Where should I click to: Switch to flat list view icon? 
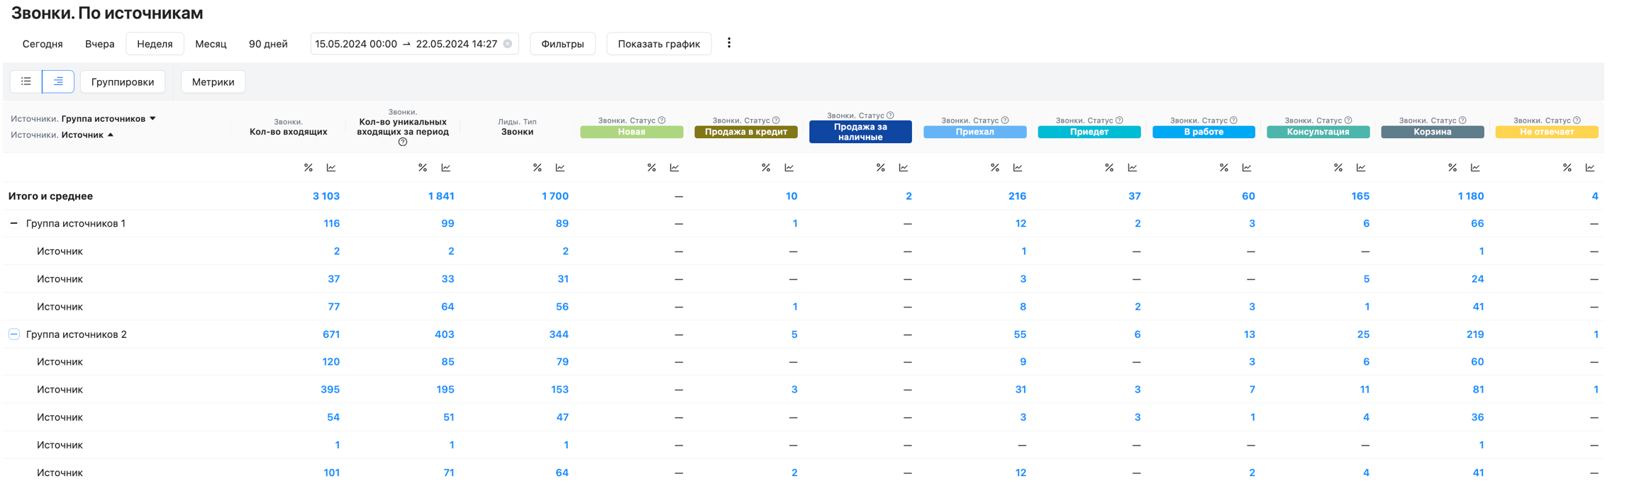[26, 81]
